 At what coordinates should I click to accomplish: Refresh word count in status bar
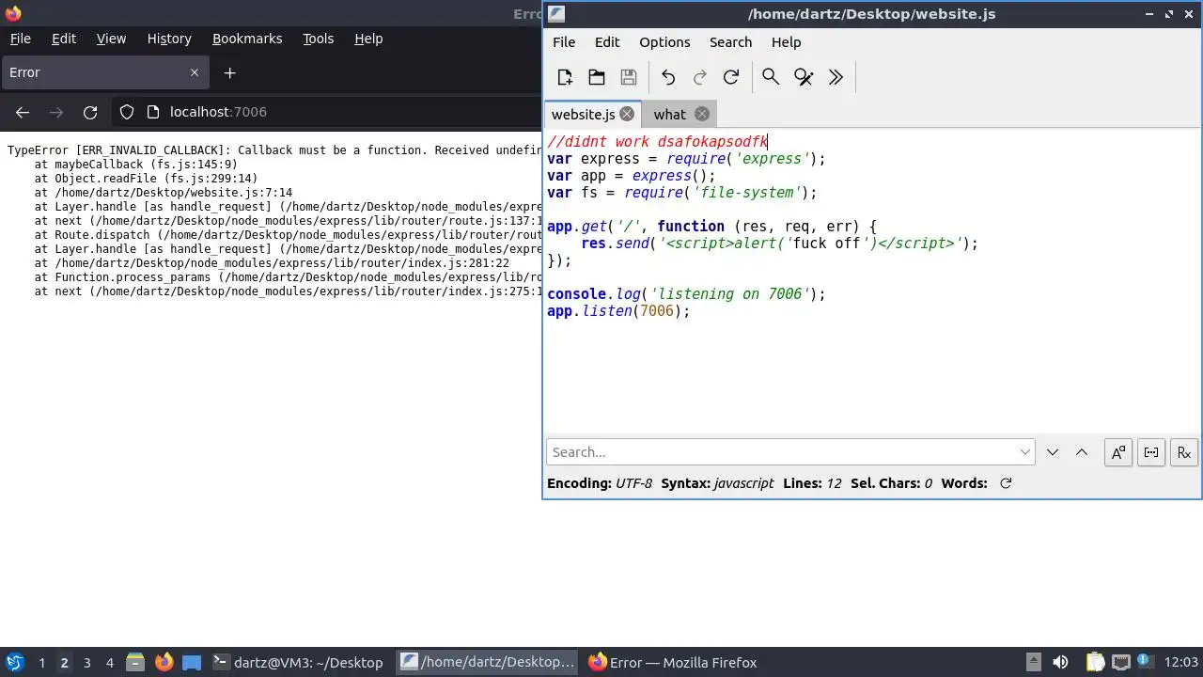(x=1006, y=483)
